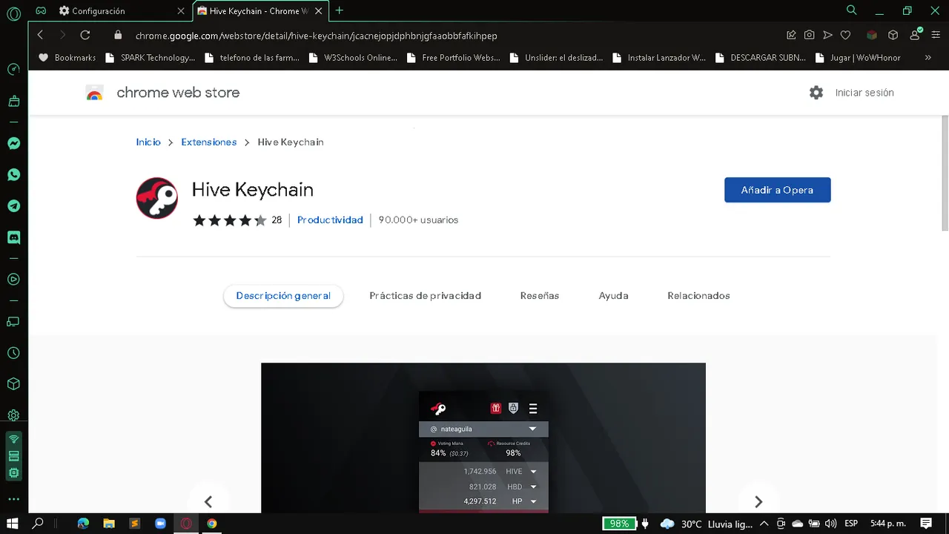Add page to bookmarks heart icon
The height and width of the screenshot is (534, 949).
pyautogui.click(x=845, y=35)
